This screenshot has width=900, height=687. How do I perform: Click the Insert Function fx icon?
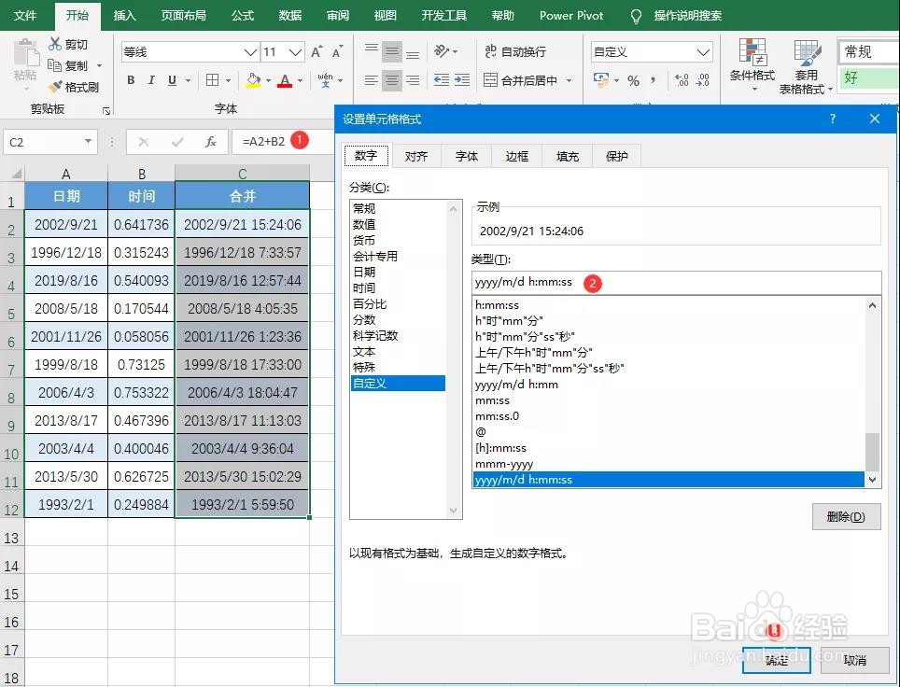[x=211, y=142]
